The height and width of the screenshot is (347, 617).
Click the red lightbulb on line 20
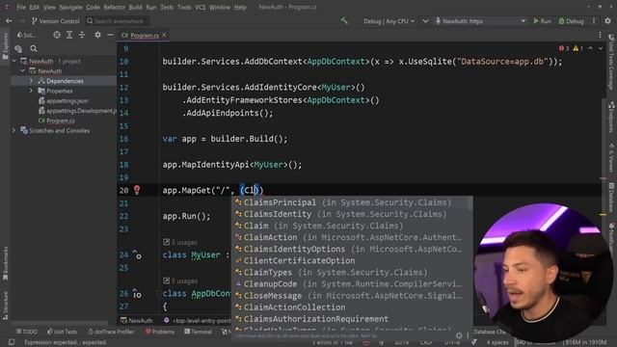pyautogui.click(x=137, y=190)
